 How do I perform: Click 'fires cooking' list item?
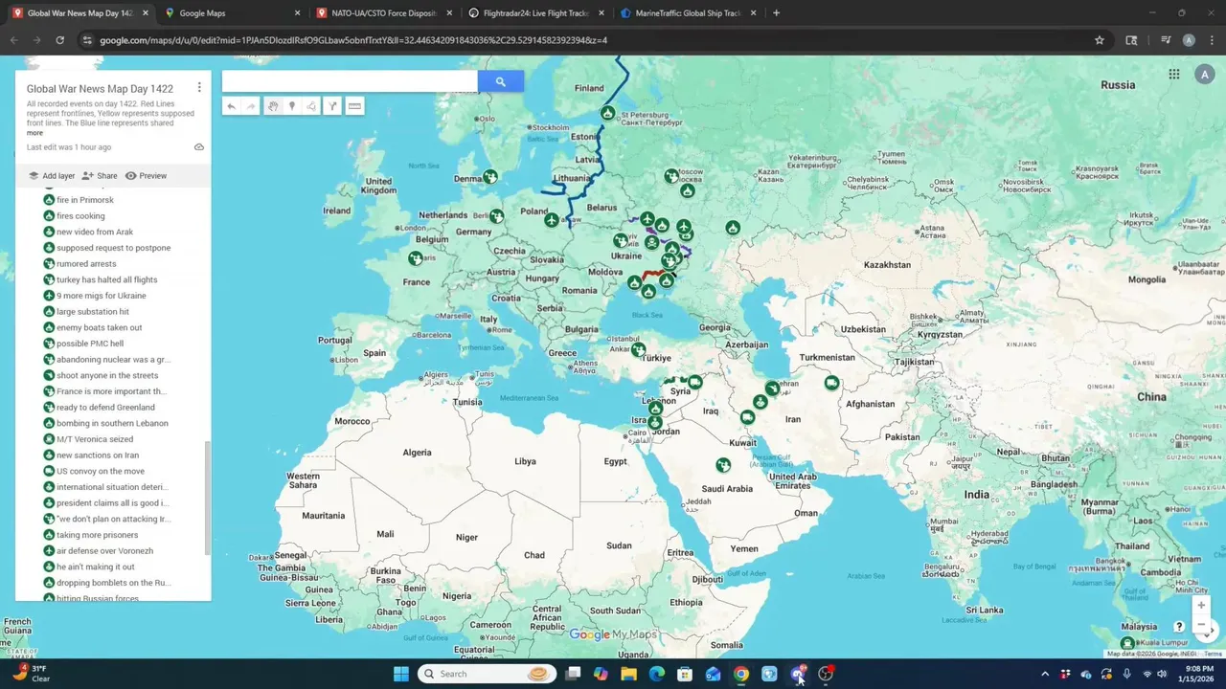click(x=80, y=216)
